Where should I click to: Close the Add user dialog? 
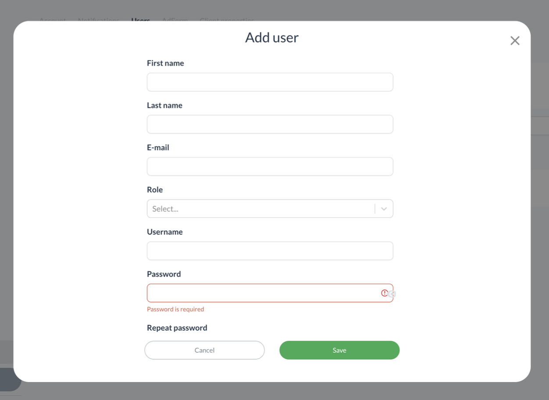pyautogui.click(x=515, y=41)
